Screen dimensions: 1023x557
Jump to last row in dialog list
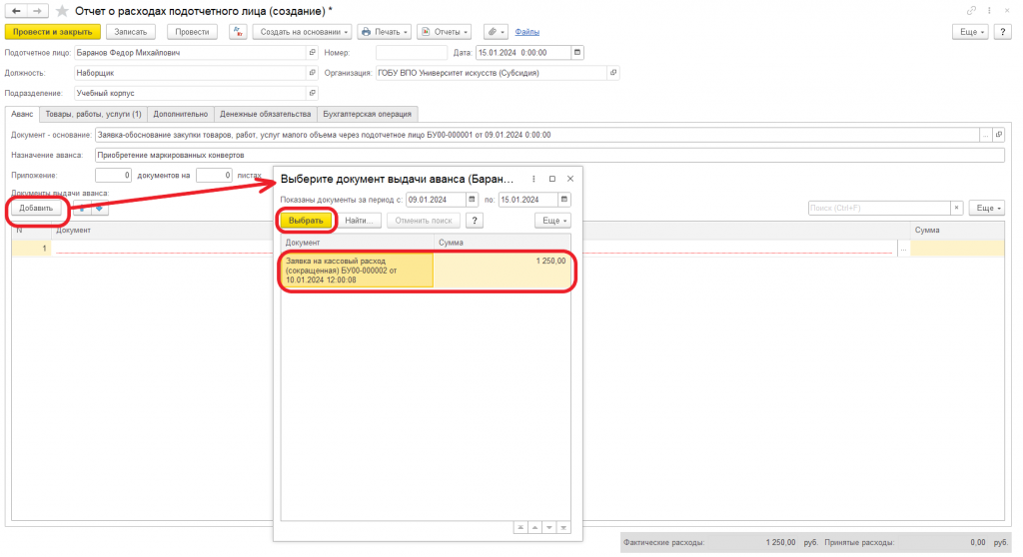pyautogui.click(x=563, y=528)
